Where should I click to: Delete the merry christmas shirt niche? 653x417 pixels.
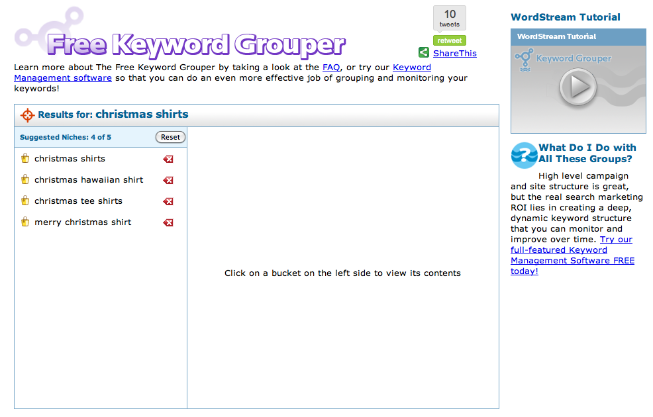tap(168, 222)
